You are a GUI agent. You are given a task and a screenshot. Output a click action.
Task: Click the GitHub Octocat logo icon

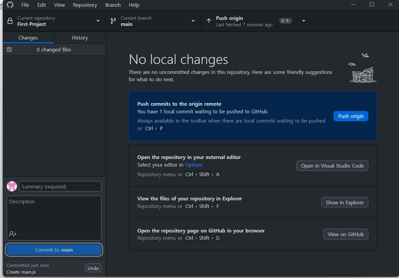click(x=10, y=5)
